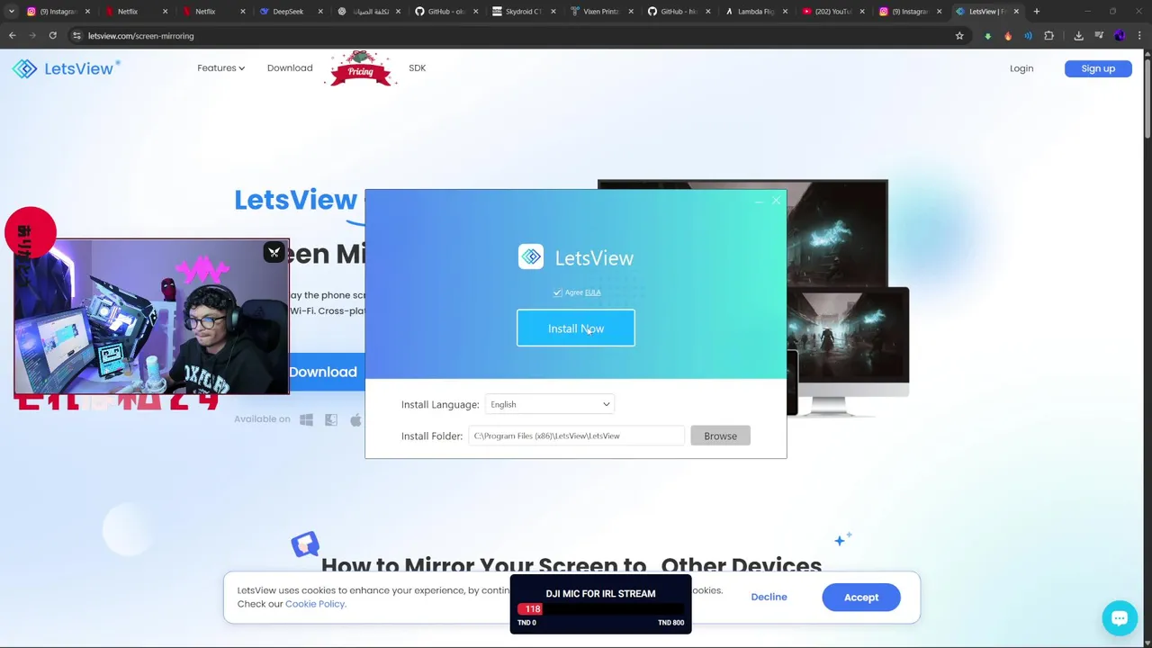The image size is (1152, 648).
Task: Reload the current page
Action: (x=52, y=36)
